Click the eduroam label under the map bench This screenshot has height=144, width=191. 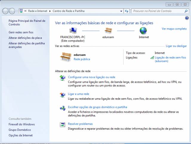[x=108, y=37]
